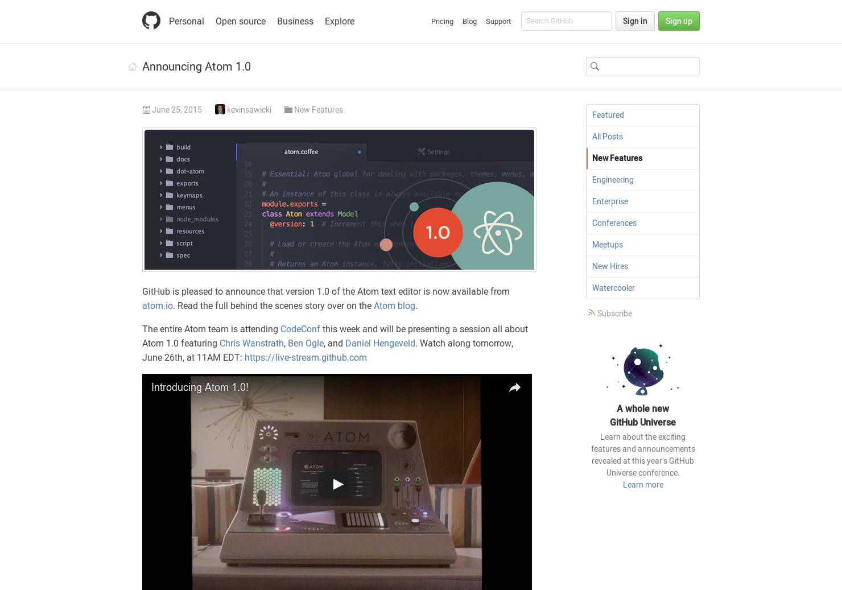Click A whole new GitHub Universe heading
The height and width of the screenshot is (590, 842).
(643, 415)
